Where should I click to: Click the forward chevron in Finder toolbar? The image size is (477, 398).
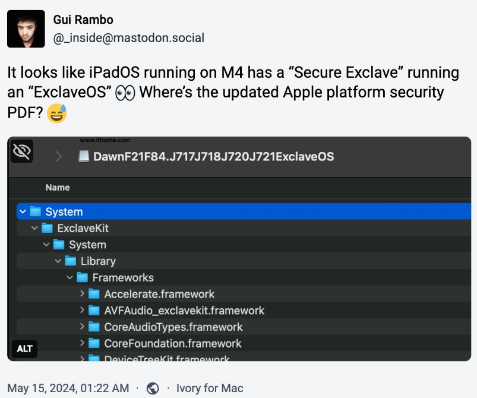pos(58,157)
